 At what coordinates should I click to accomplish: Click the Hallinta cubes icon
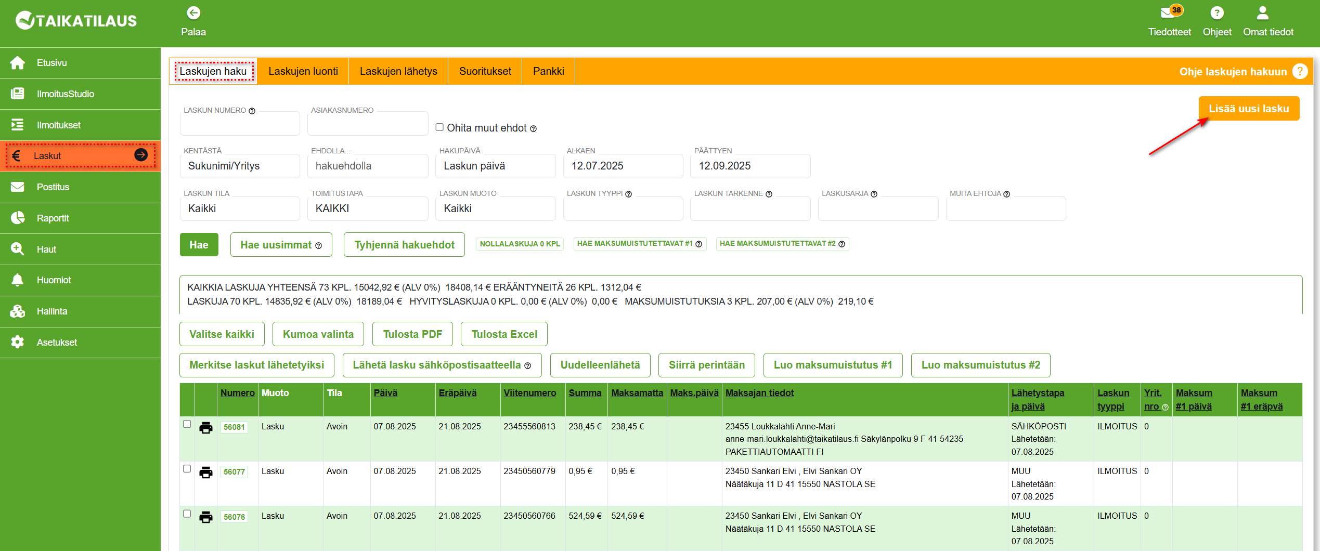click(x=18, y=311)
